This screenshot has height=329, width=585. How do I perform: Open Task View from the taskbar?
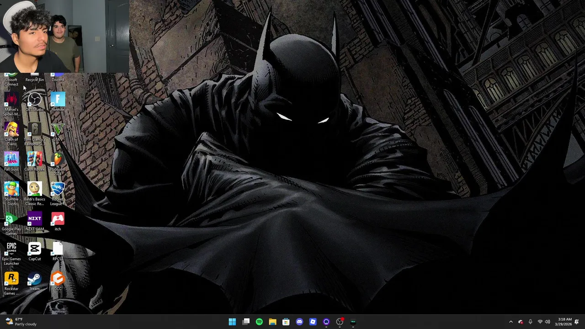(246, 322)
